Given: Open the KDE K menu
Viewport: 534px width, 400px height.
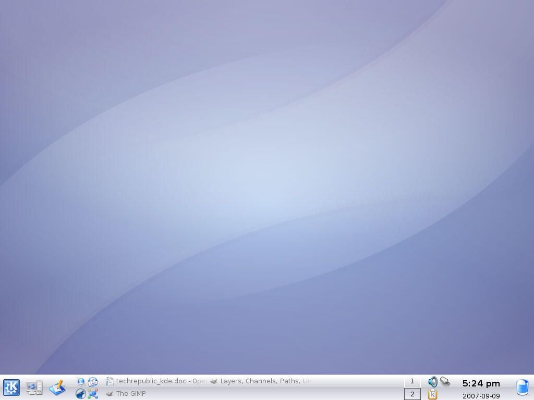Looking at the screenshot, I should 11,387.
